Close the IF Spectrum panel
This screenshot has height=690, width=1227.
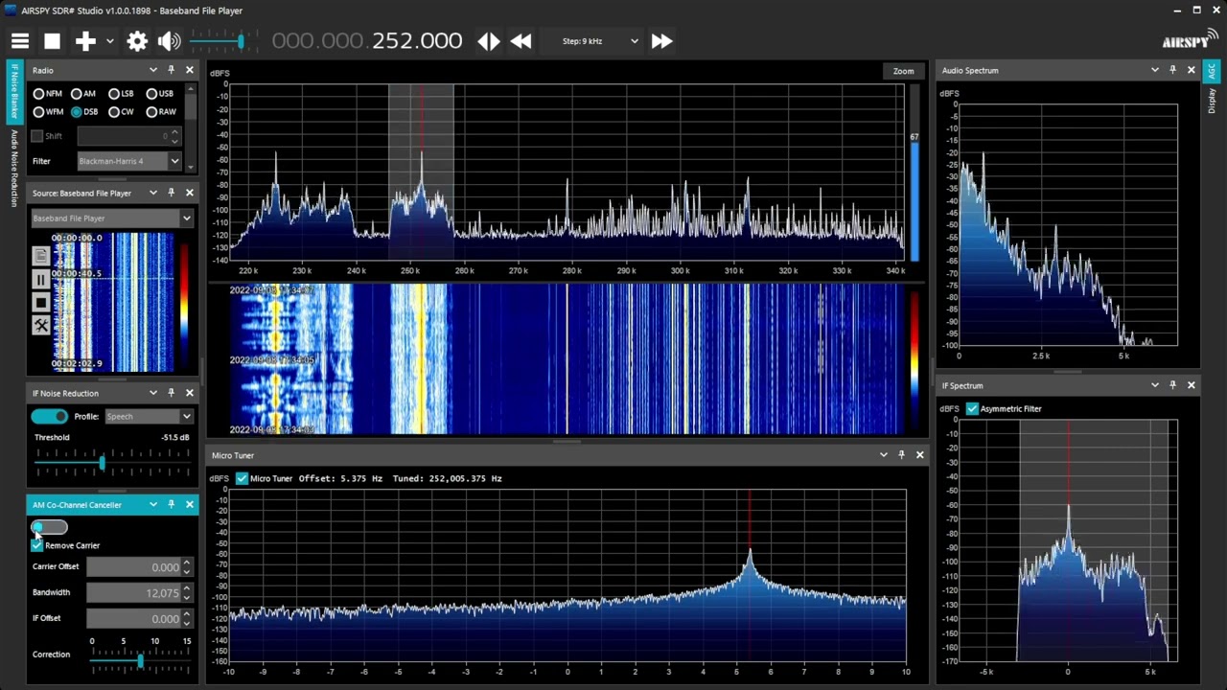click(x=1192, y=385)
